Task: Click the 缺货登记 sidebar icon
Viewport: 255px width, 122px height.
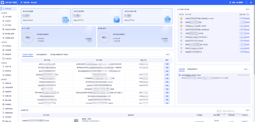Action: 4,71
